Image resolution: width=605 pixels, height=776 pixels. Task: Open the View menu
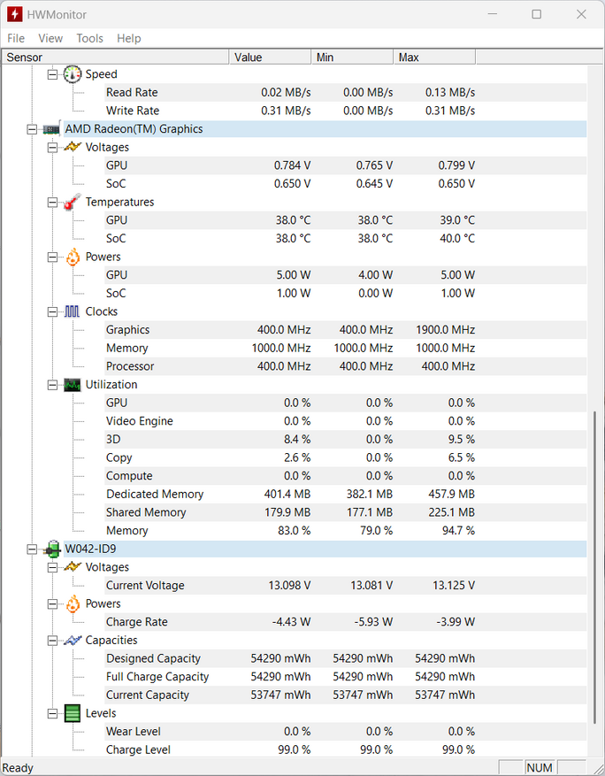pos(50,38)
